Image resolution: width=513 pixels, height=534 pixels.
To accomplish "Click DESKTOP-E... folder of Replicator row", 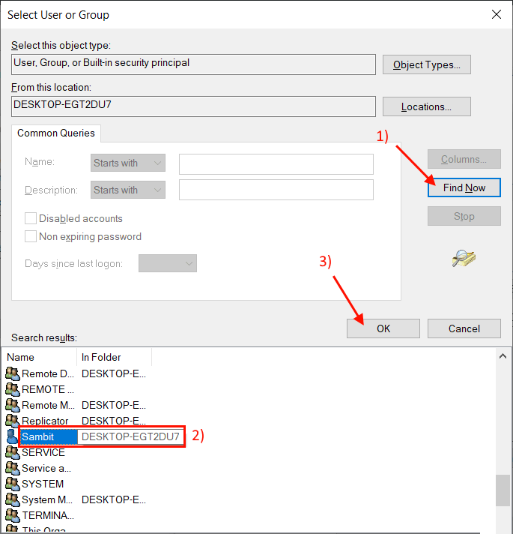I will click(x=114, y=421).
